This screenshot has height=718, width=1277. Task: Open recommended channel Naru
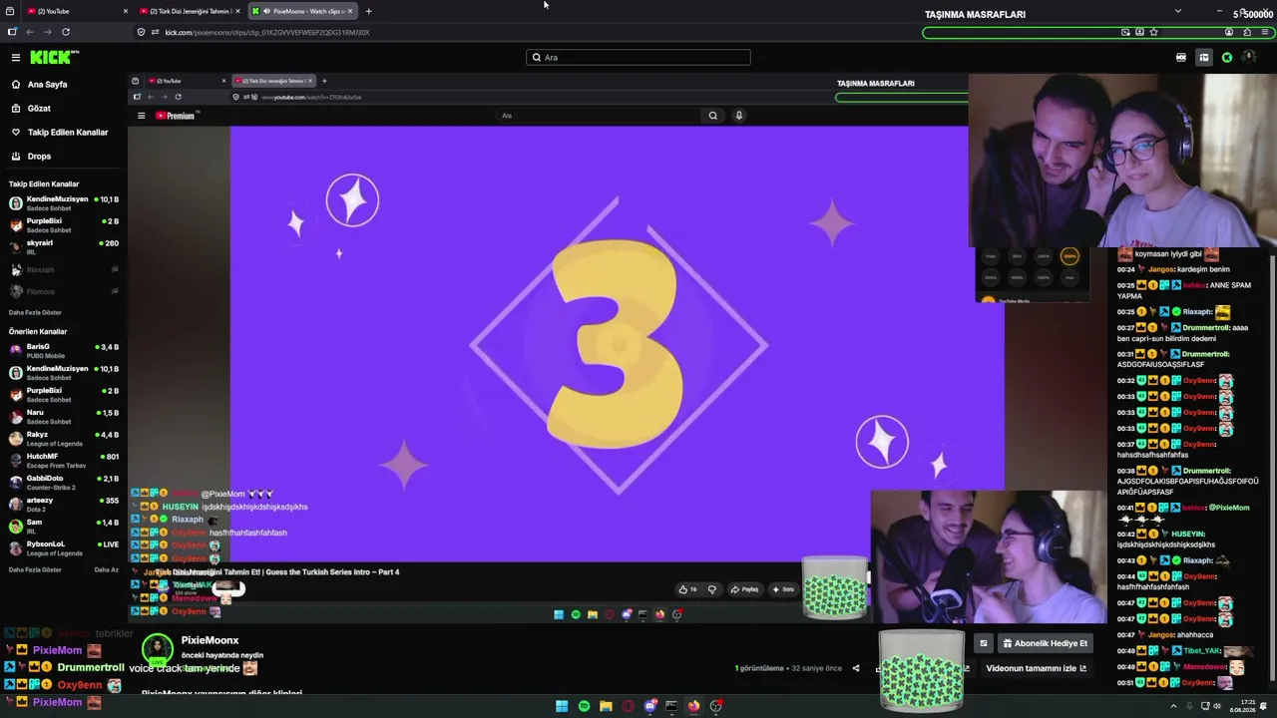tap(64, 416)
